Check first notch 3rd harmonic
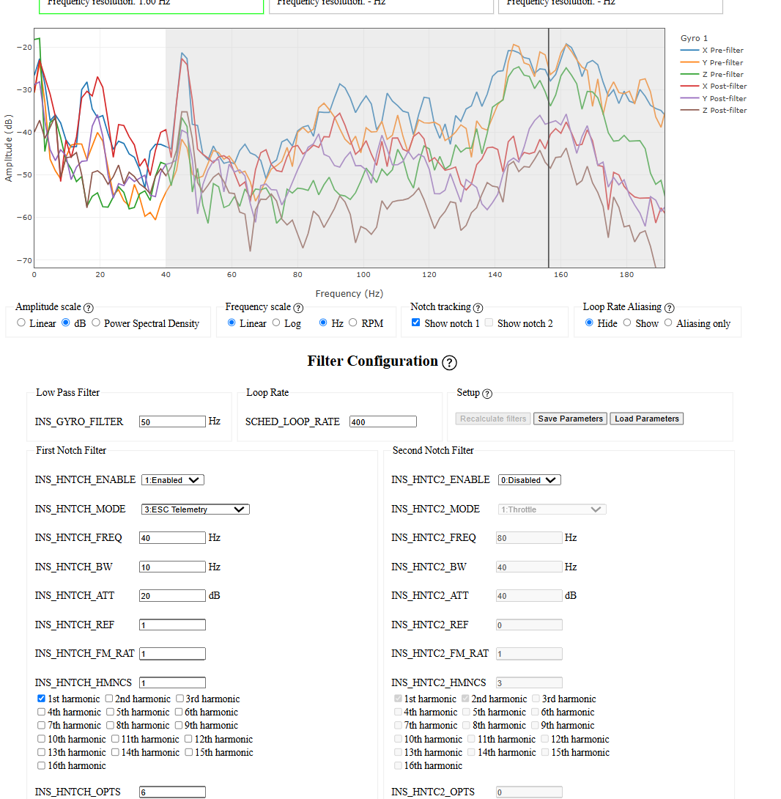 (179, 699)
